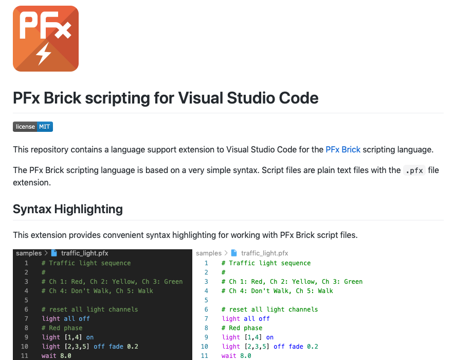Select traffic_light.pfx filename in dark breadcrumb
455x360 pixels.
tap(85, 253)
